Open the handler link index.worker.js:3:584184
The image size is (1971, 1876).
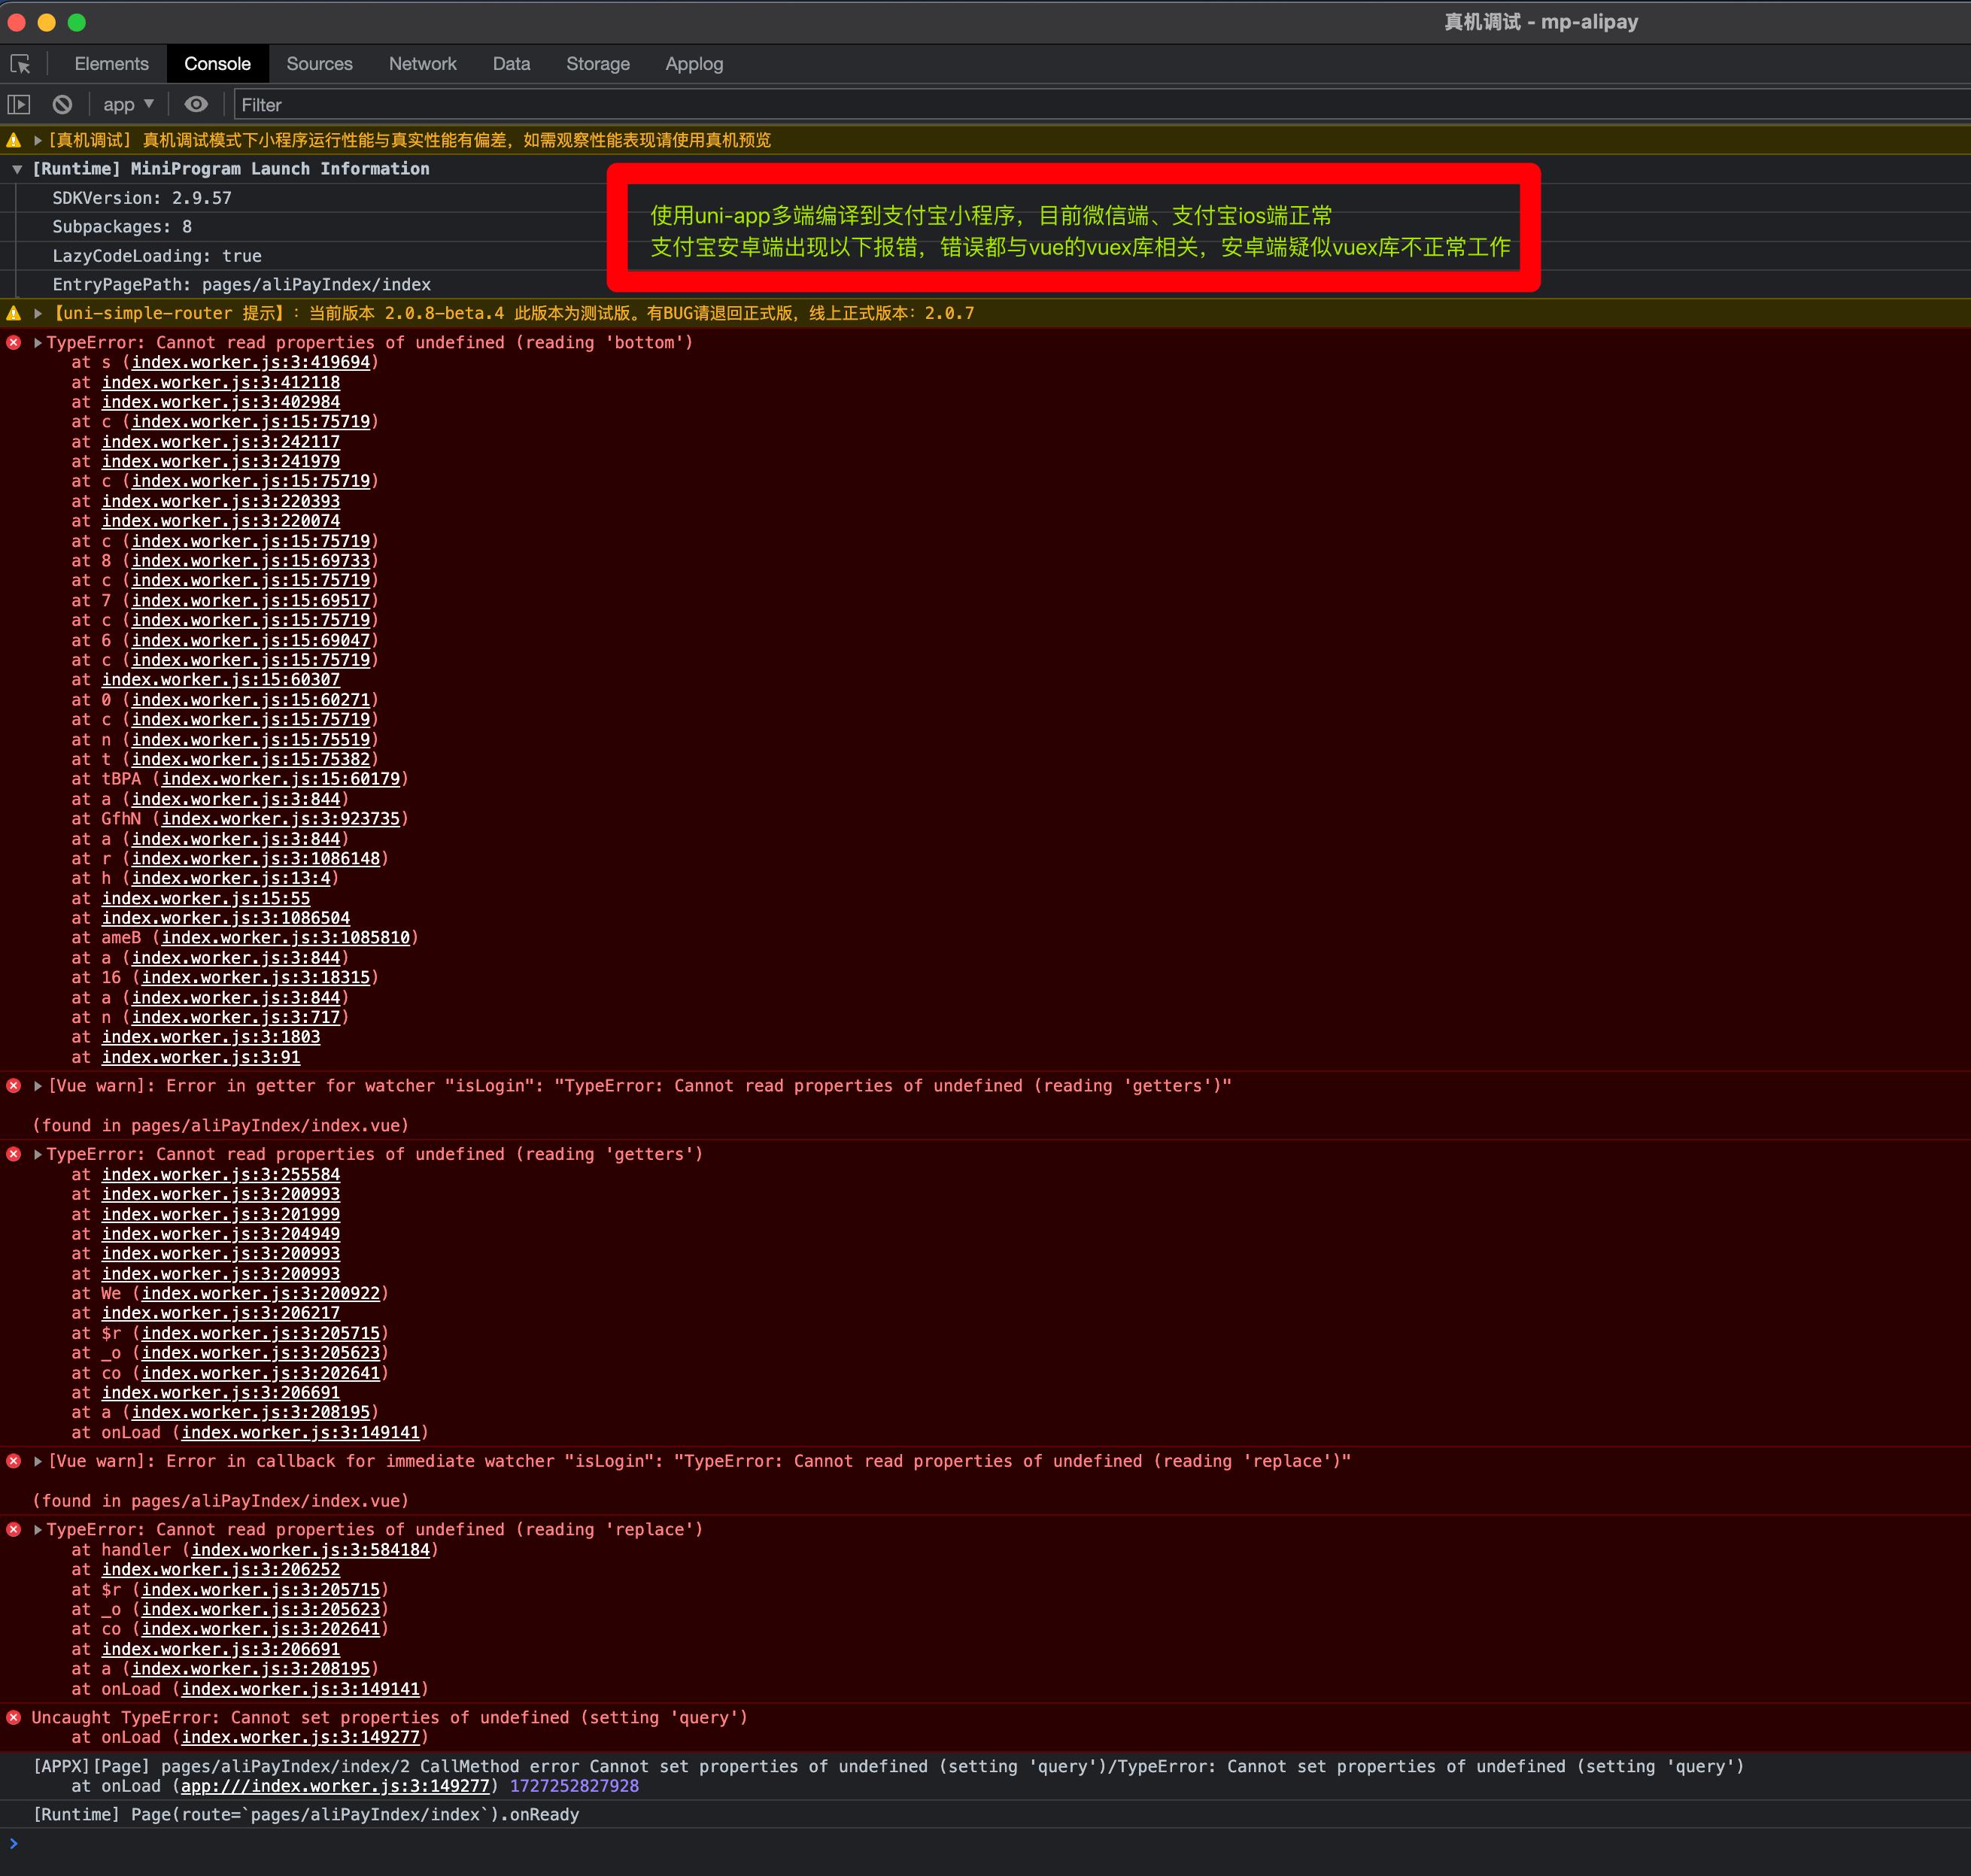[x=310, y=1549]
